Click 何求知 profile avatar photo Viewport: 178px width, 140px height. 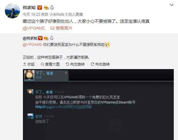point(12,11)
